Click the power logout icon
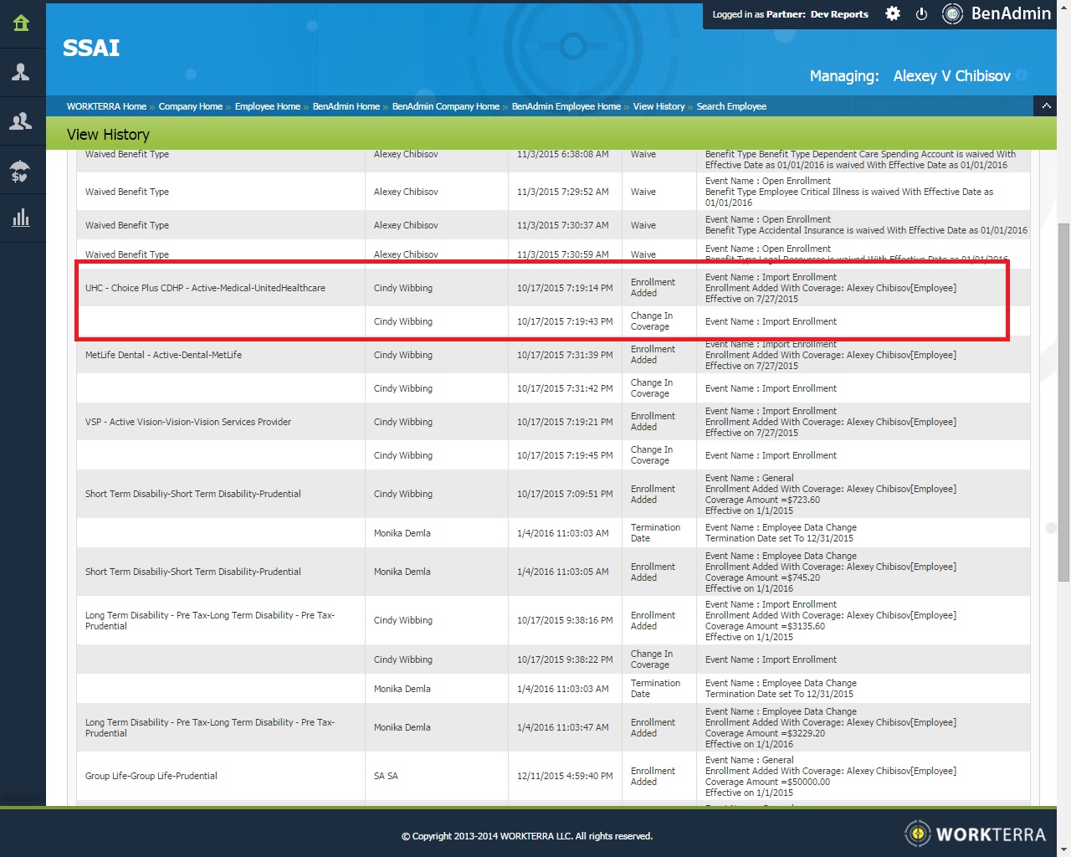The image size is (1071, 857). point(921,14)
